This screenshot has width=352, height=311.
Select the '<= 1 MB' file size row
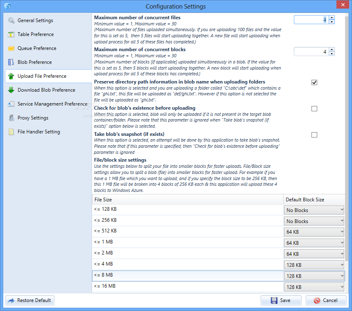click(188, 243)
